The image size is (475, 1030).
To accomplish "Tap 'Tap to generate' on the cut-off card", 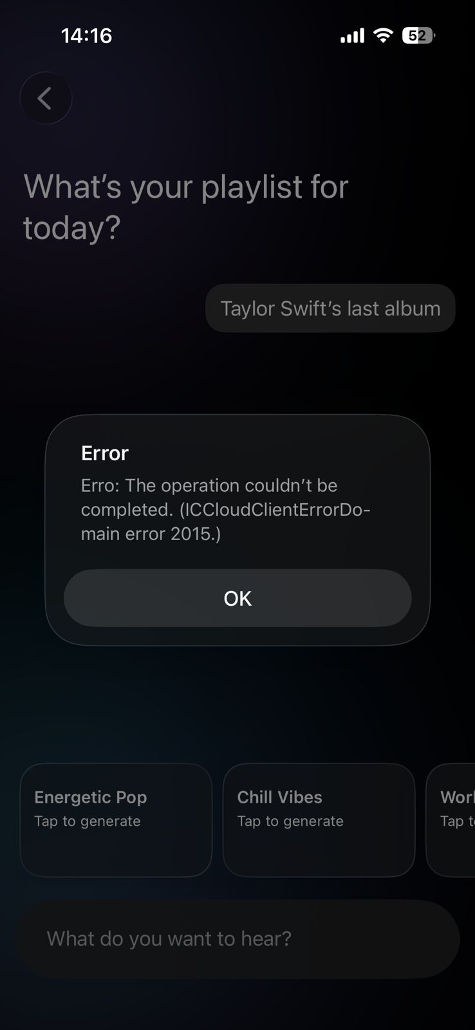I will [x=458, y=821].
